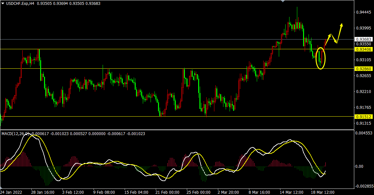Click the grey chart shift marker at top
Screen dimensions: 374x195
point(283,1)
